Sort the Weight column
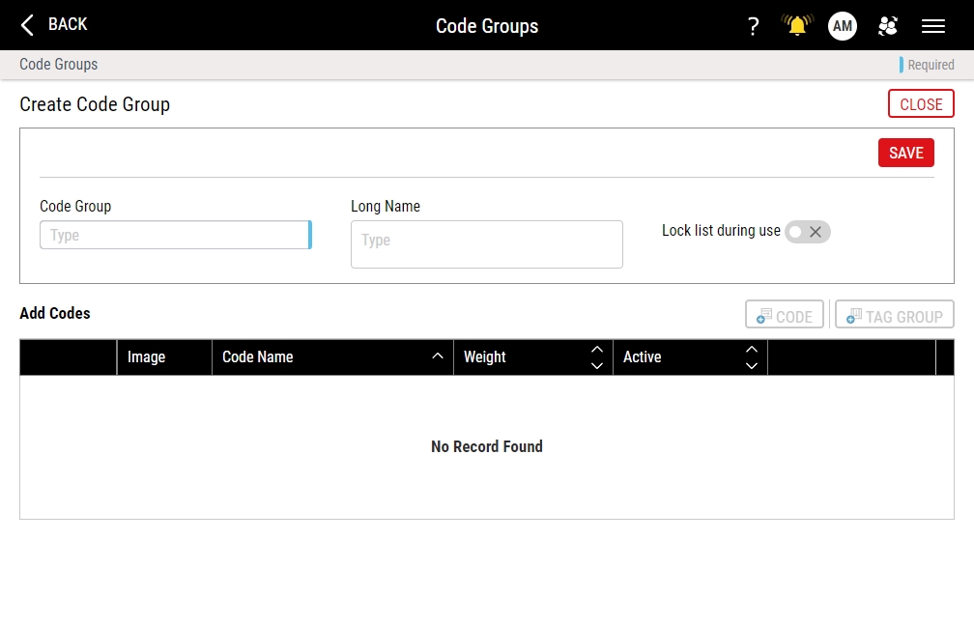 click(x=597, y=357)
